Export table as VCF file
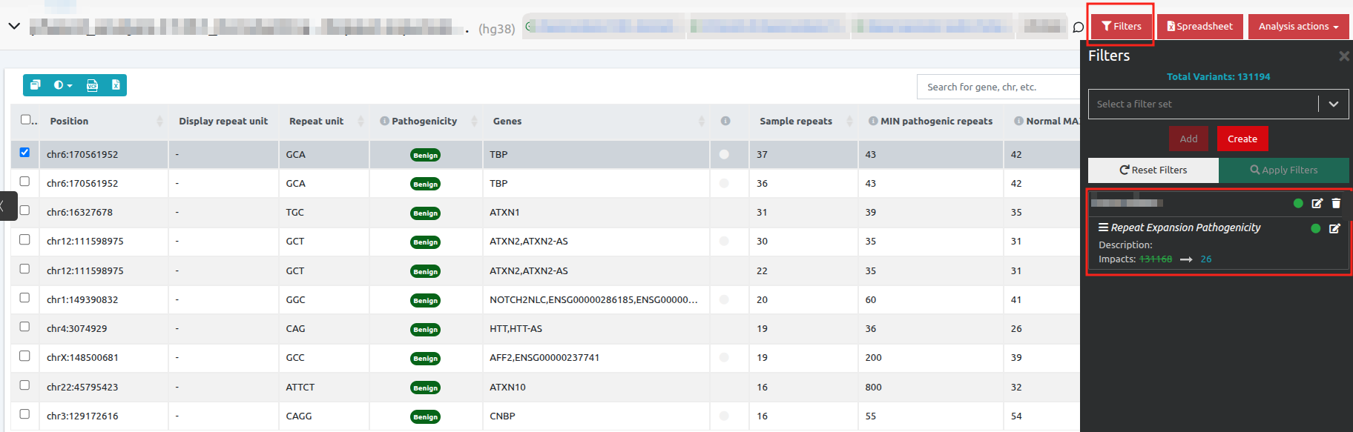Image resolution: width=1353 pixels, height=432 pixels. coord(92,85)
